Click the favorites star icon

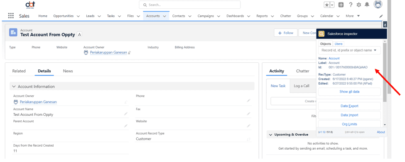pyautogui.click(x=327, y=5)
